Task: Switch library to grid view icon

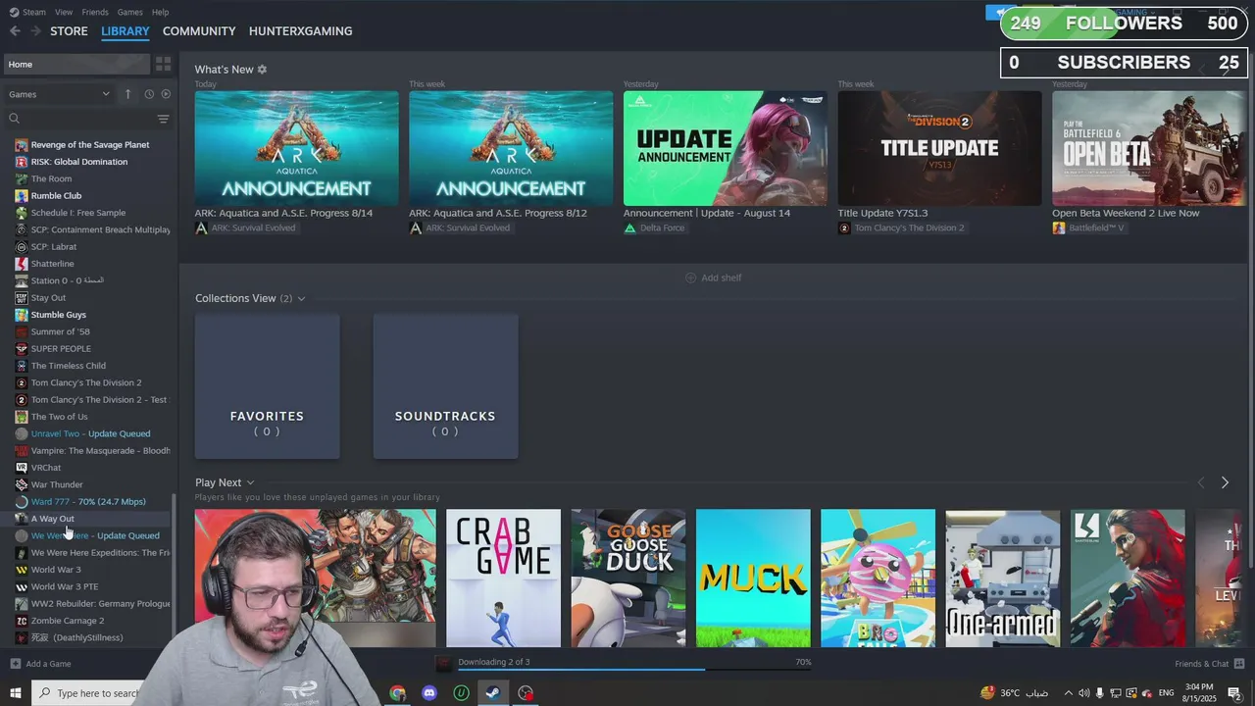Action: pos(163,64)
